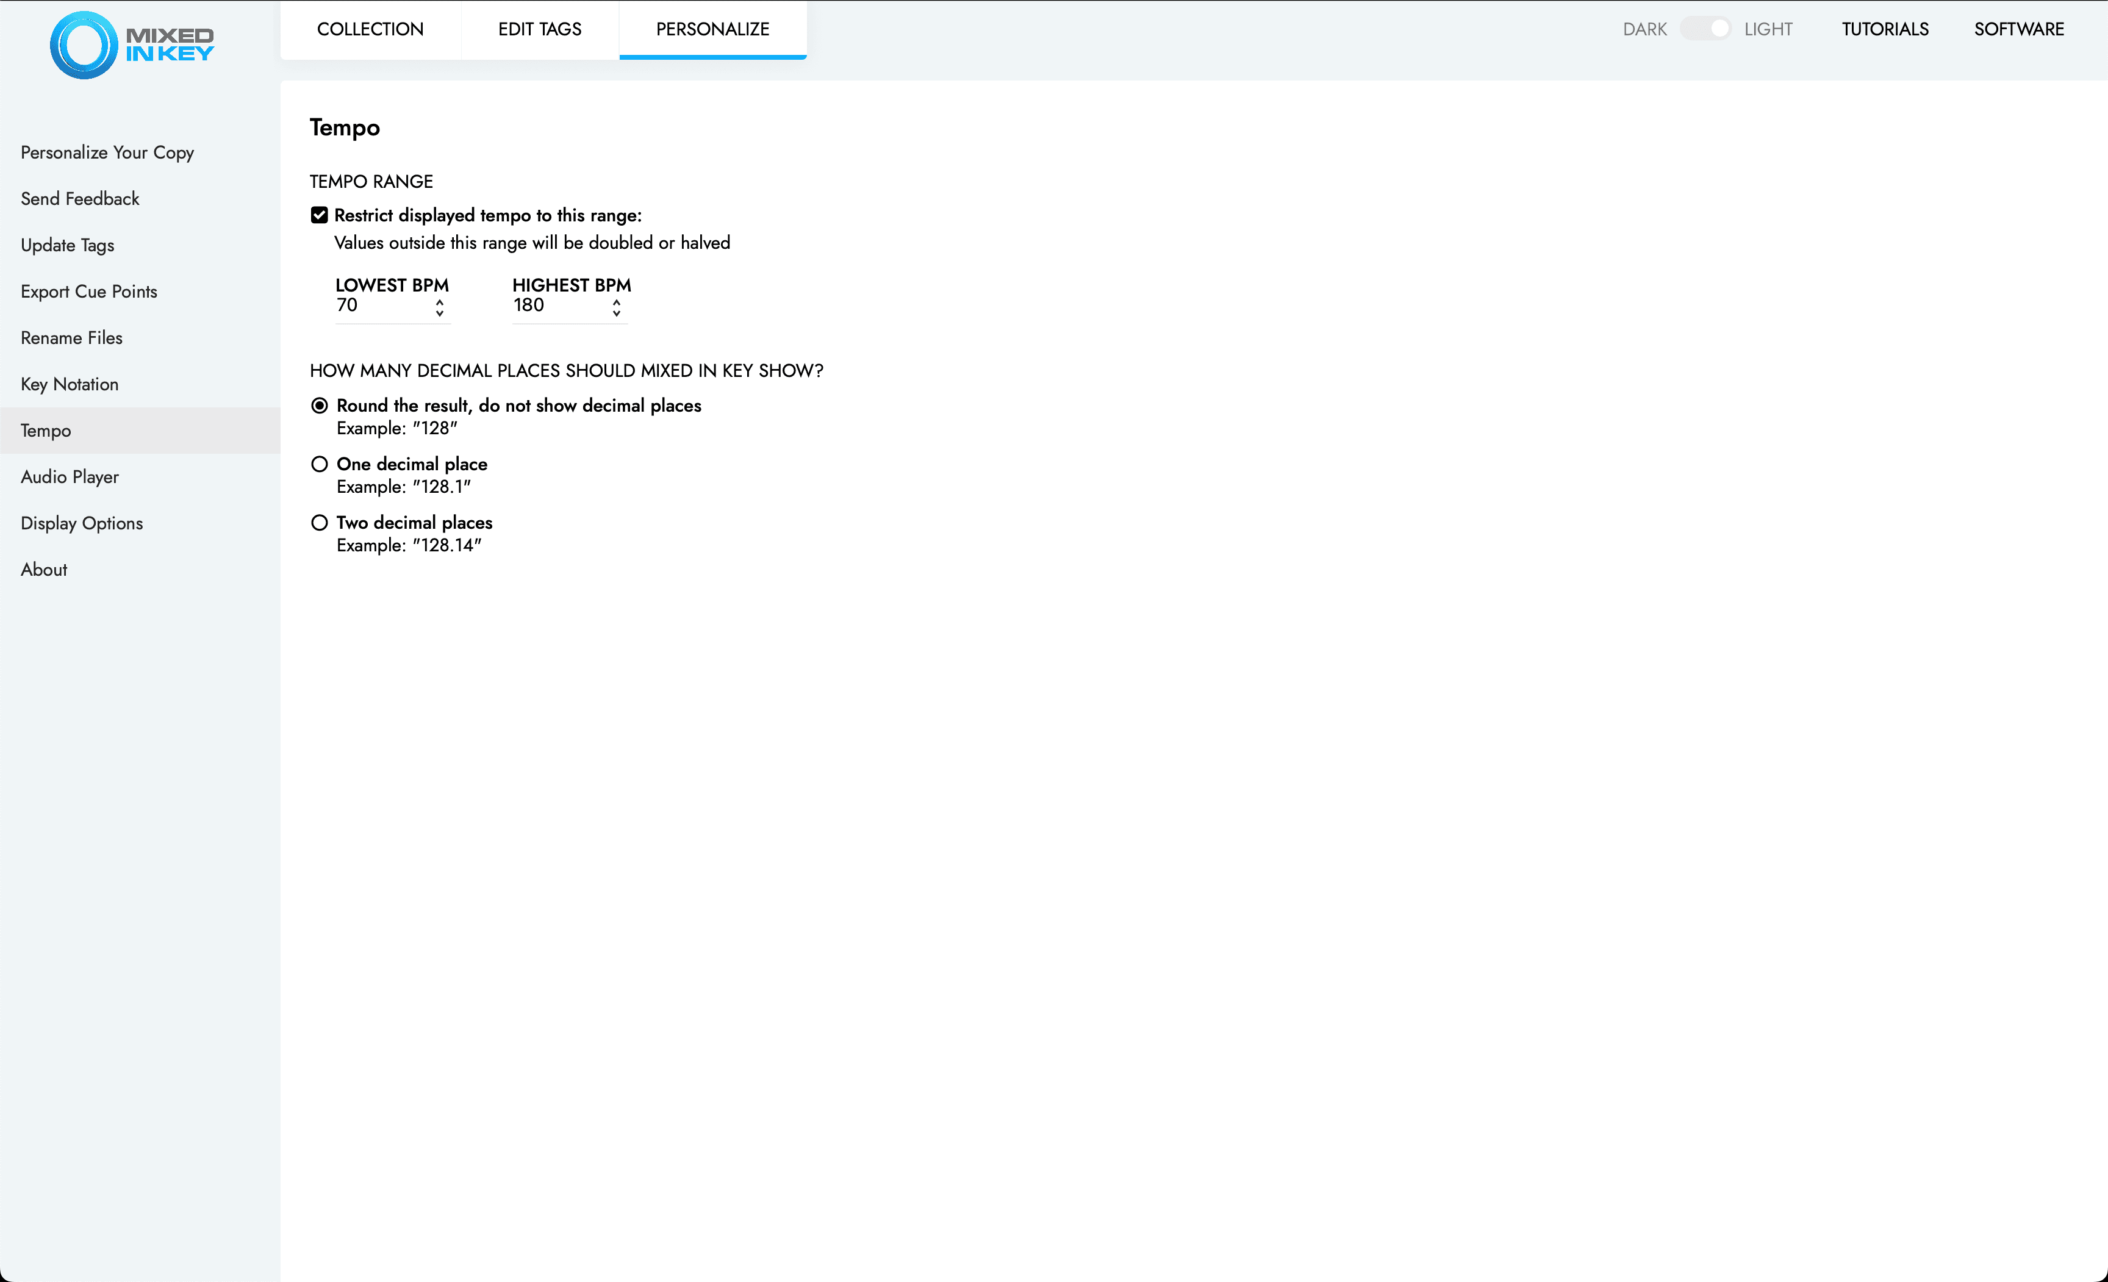Open Audio Player settings
This screenshot has height=1282, width=2108.
[x=140, y=476]
